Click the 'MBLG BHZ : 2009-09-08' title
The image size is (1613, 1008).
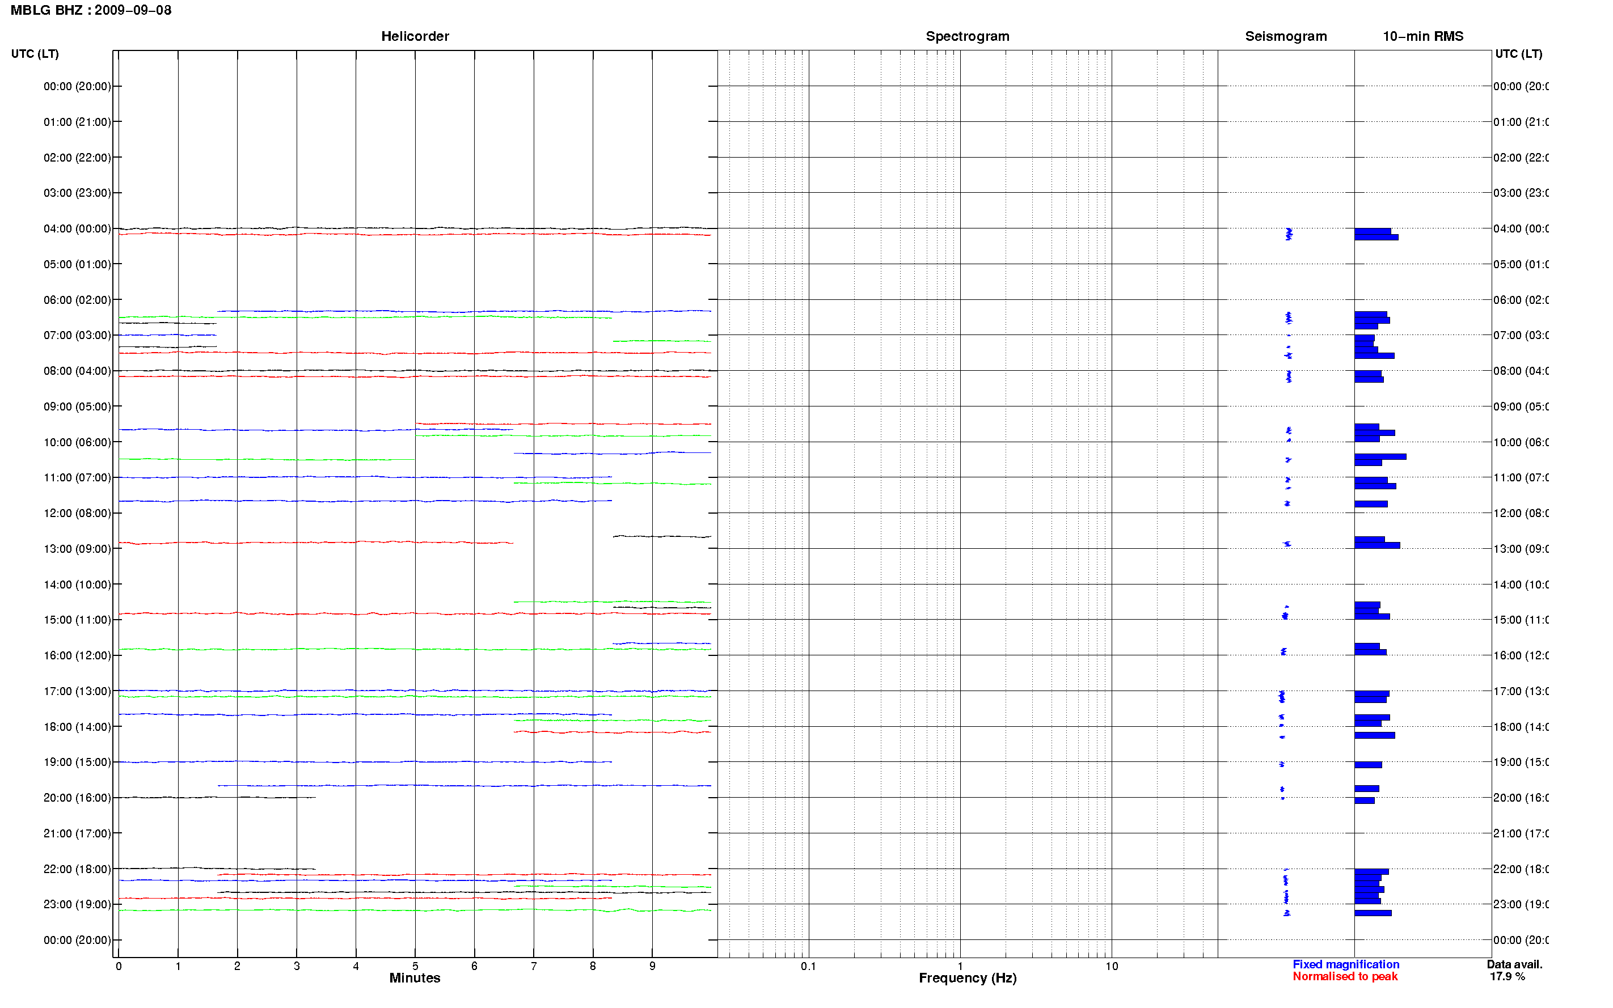pyautogui.click(x=91, y=10)
